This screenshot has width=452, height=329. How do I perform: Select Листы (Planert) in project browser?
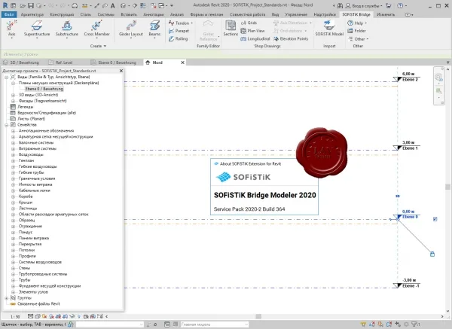pyautogui.click(x=31, y=119)
